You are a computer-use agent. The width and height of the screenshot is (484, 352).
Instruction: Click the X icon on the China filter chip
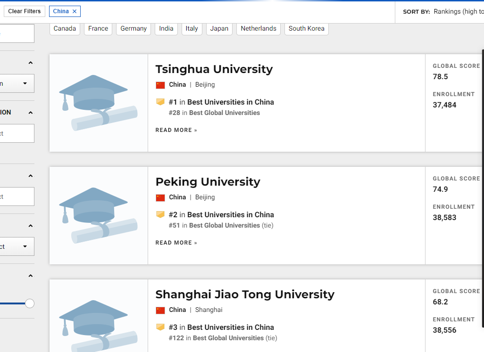[74, 11]
